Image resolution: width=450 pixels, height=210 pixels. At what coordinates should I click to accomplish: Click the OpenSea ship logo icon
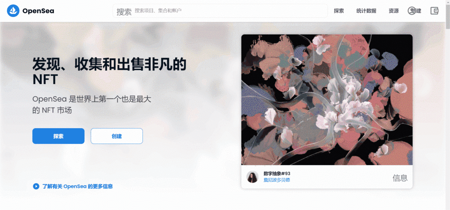coord(13,11)
